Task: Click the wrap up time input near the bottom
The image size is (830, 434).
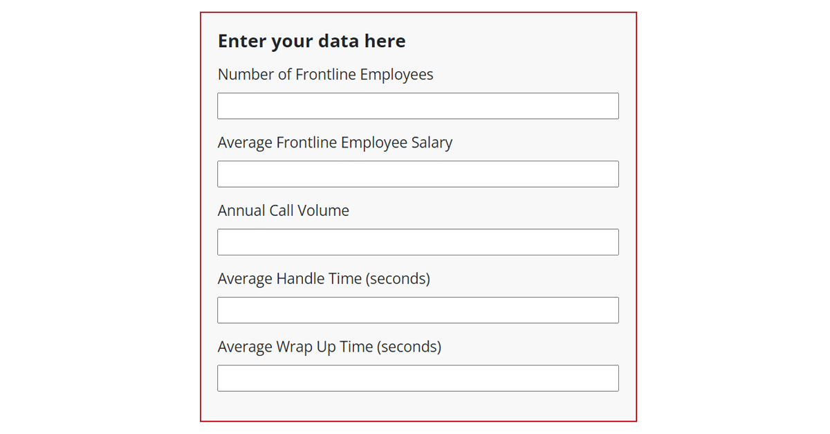Action: click(418, 378)
